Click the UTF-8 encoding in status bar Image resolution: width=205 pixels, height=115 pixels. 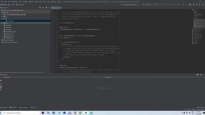coord(193,110)
